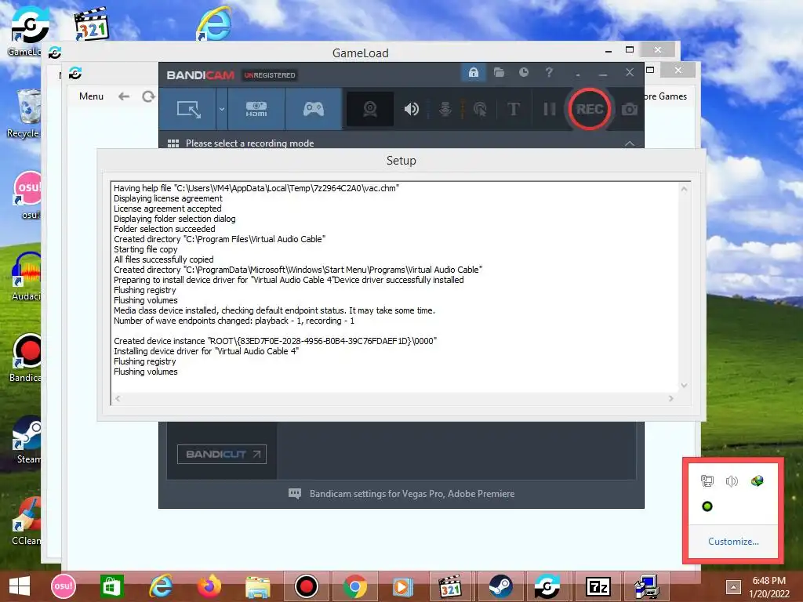Viewport: 803px width, 602px height.
Task: Toggle mouse click effects in Bandicam
Action: click(480, 109)
